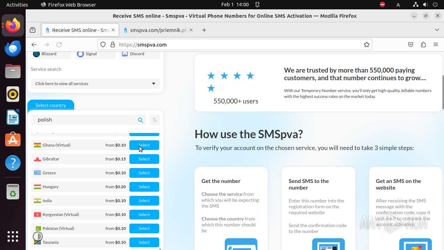This screenshot has height=250, width=444.
Task: Open Save to Pocket icon
Action: pos(411,44)
